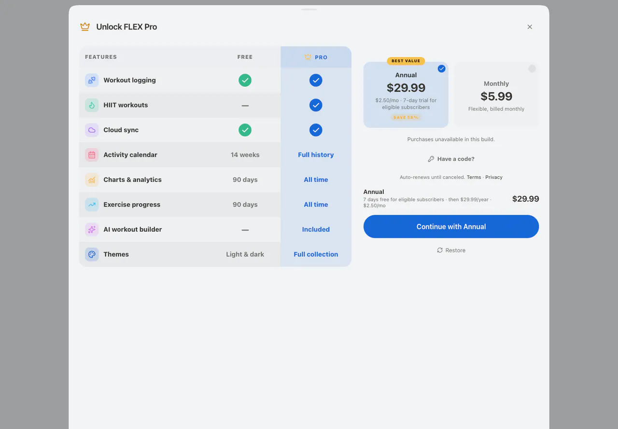The image size is (618, 429).
Task: Click the Unlock FLEX Pro title
Action: tap(126, 27)
